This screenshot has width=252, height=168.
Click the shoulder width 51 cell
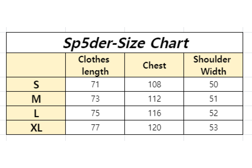tap(213, 99)
